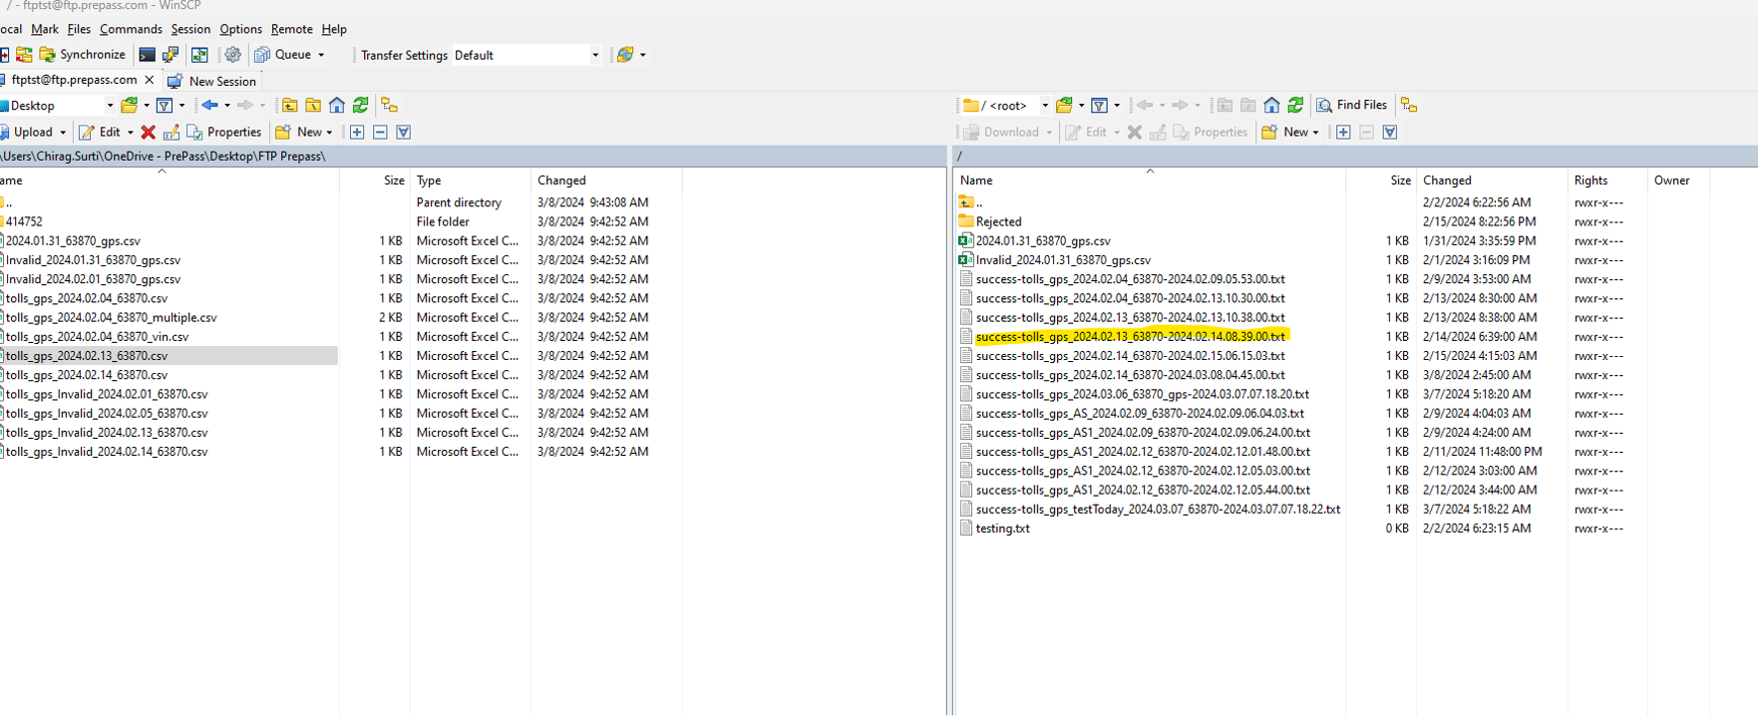This screenshot has width=1759, height=716.
Task: Open the remote Rejected folder
Action: pyautogui.click(x=998, y=221)
